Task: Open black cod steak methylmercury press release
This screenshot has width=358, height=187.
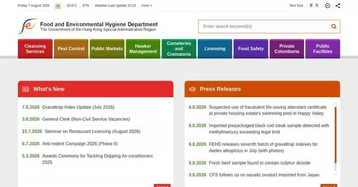Action: pyautogui.click(x=269, y=129)
